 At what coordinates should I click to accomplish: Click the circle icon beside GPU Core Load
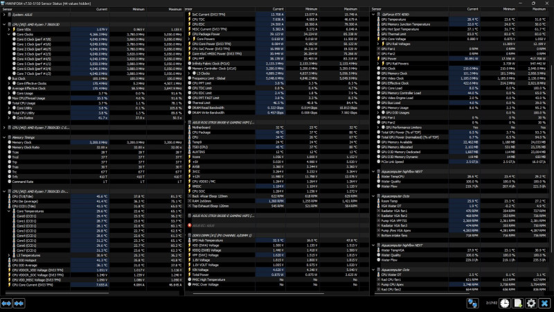(378, 88)
